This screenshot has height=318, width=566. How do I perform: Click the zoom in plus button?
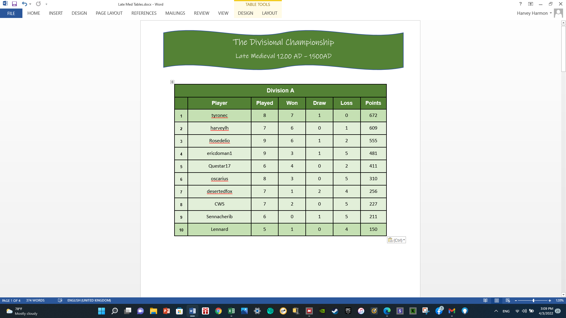coord(550,301)
